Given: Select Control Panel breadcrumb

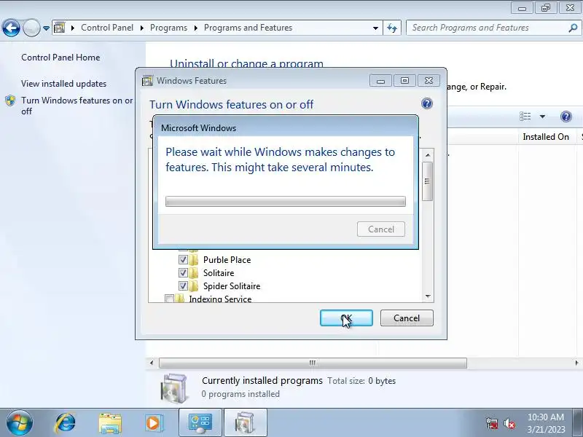Looking at the screenshot, I should 107,28.
